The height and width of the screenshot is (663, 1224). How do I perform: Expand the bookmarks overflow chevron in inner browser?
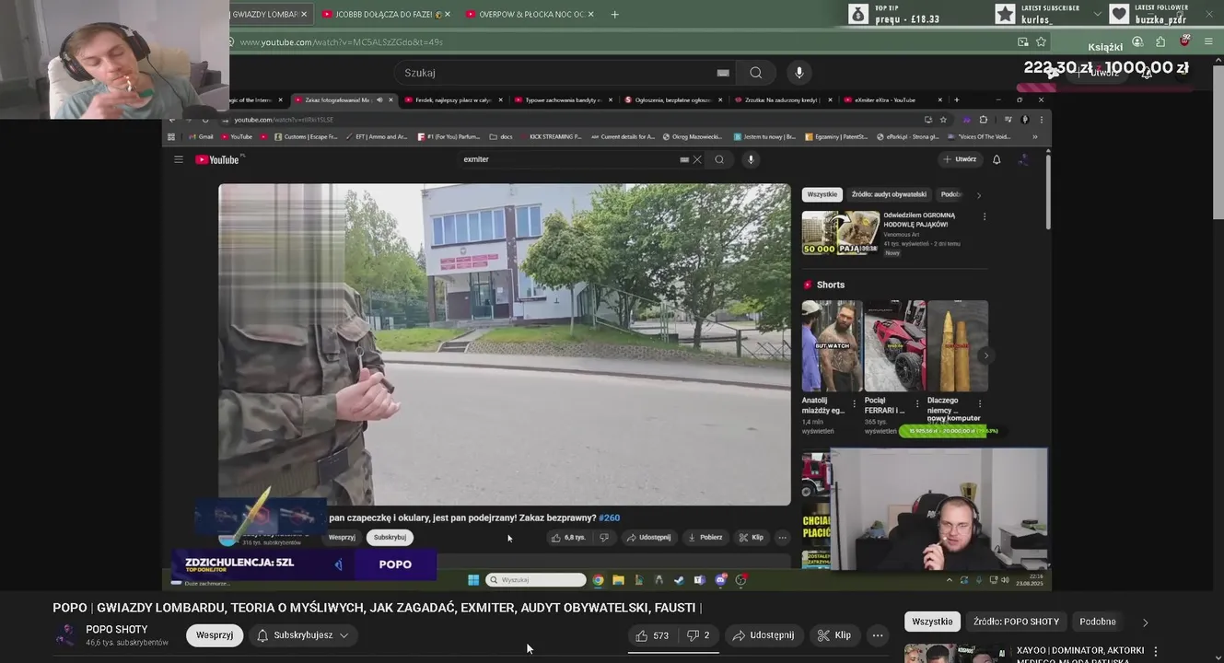pyautogui.click(x=1034, y=136)
